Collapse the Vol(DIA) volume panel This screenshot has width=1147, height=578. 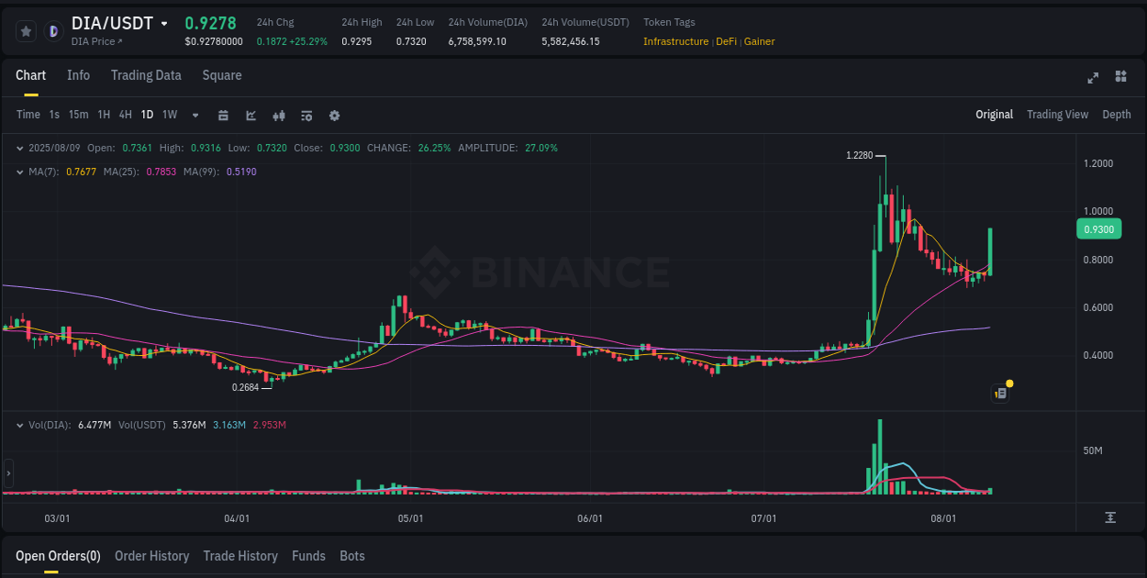[x=20, y=426]
